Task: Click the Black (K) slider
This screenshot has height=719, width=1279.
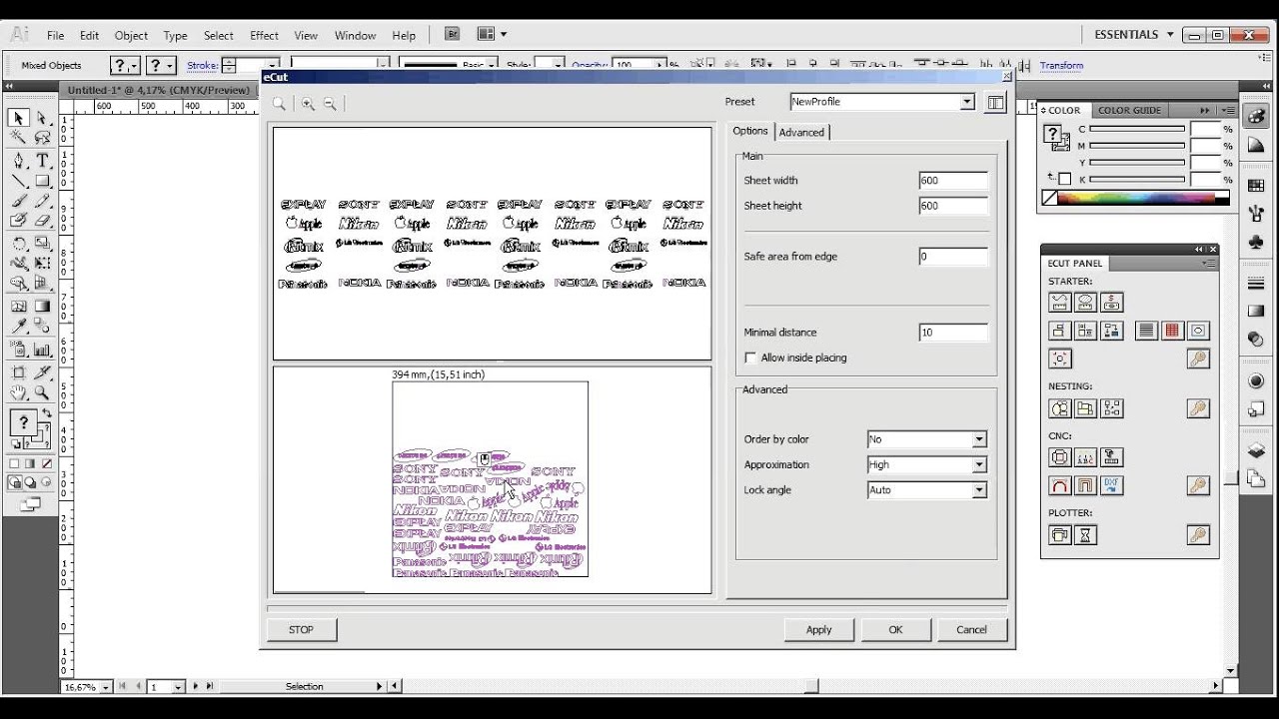Action: pos(1137,179)
